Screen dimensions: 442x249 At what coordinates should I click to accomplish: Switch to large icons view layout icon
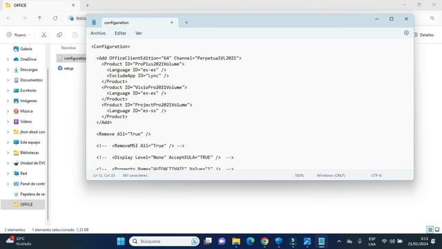click(437, 230)
